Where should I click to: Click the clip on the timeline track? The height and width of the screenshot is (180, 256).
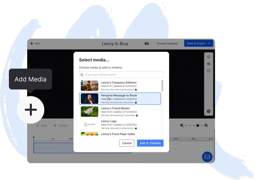pos(54,148)
